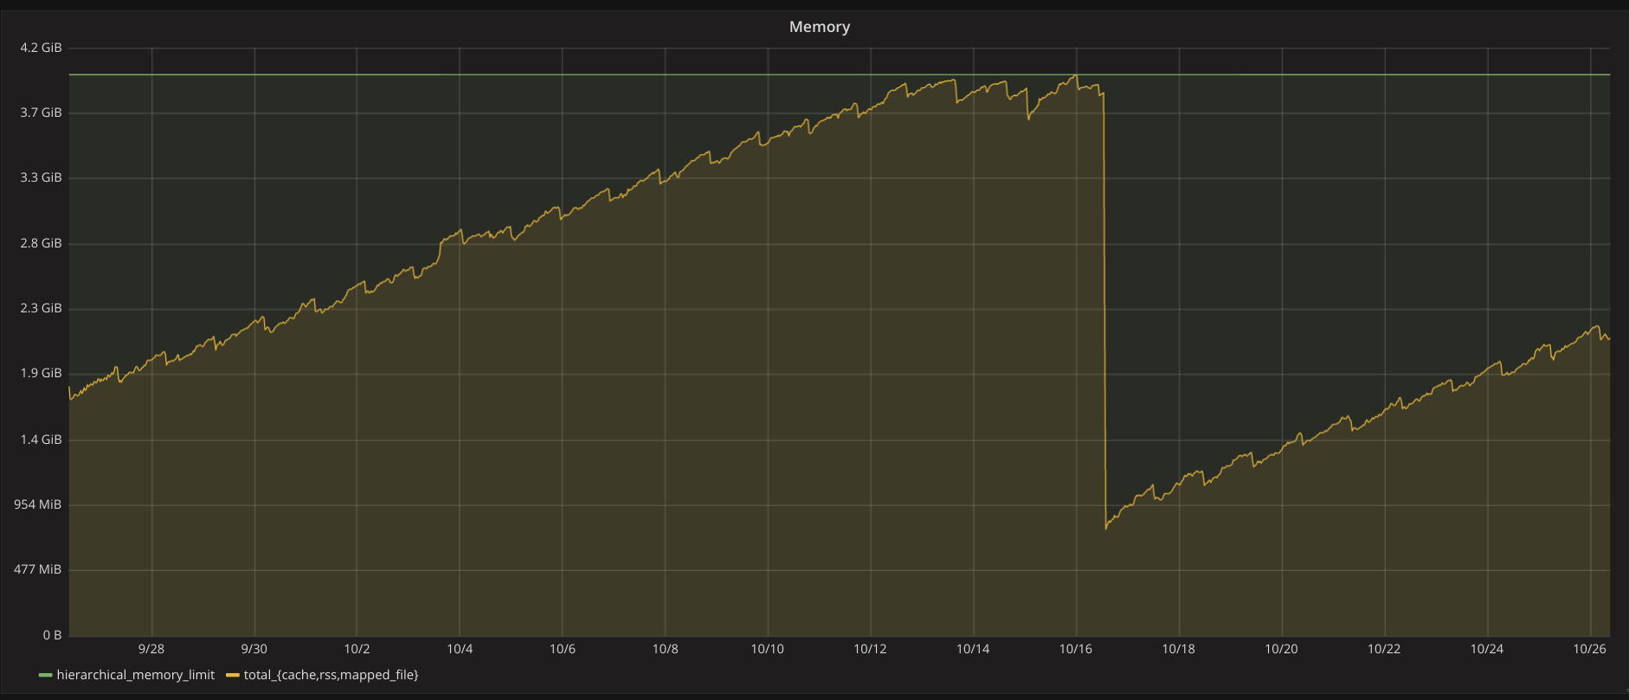Viewport: 1629px width, 700px height.
Task: Click the 9/28 date label
Action: point(151,649)
